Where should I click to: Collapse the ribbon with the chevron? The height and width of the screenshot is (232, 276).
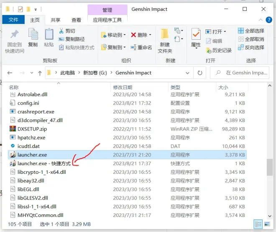pyautogui.click(x=261, y=20)
